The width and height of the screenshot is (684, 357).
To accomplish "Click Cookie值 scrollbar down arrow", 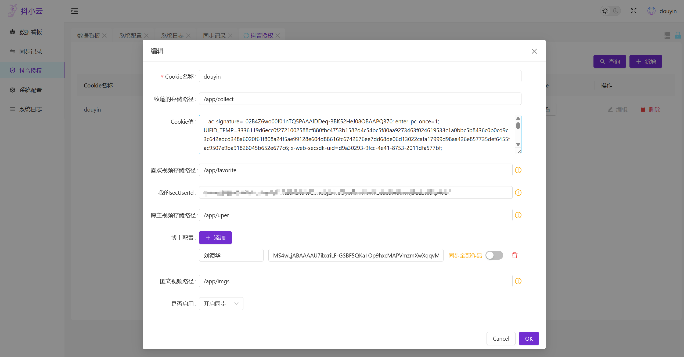I will click(x=518, y=144).
